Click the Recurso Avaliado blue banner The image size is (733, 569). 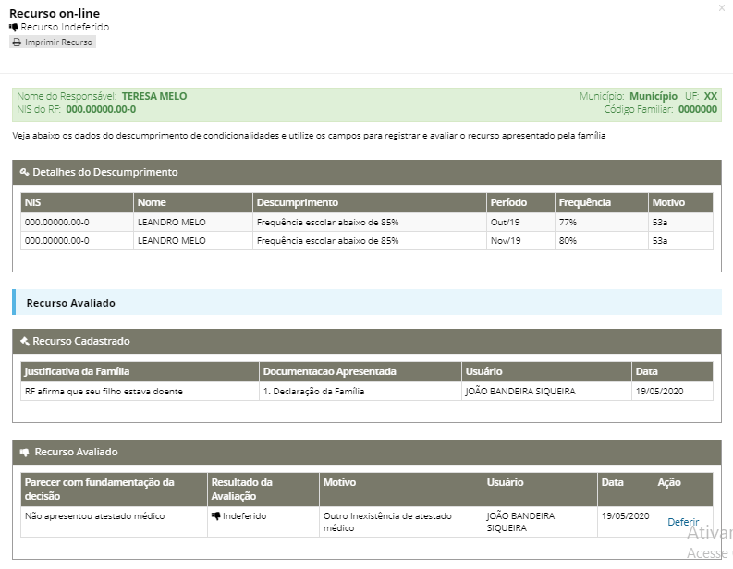tap(367, 302)
